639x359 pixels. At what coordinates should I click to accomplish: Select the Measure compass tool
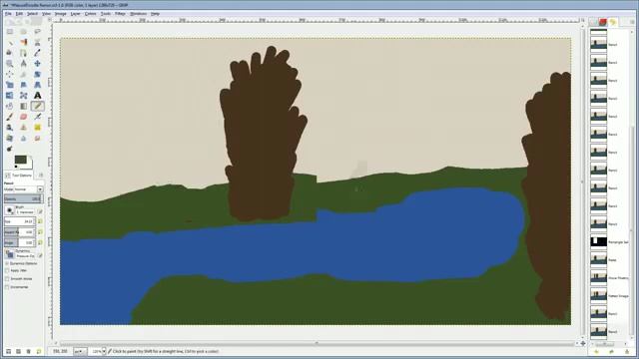(23, 64)
